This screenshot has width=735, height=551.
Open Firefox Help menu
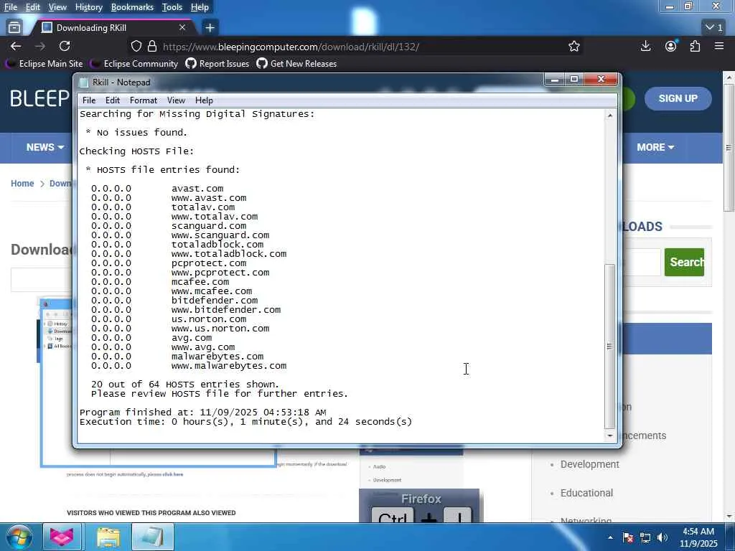[200, 7]
